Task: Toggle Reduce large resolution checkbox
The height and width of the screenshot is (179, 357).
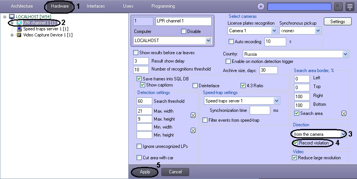Action: coord(294,158)
